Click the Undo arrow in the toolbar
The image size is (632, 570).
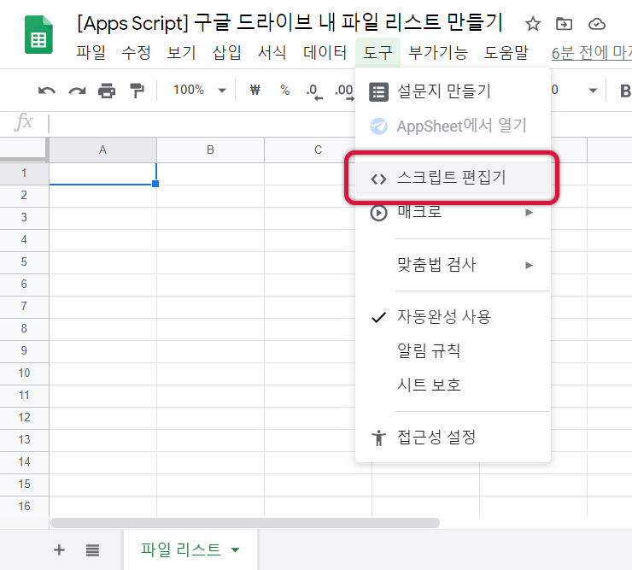click(x=47, y=90)
